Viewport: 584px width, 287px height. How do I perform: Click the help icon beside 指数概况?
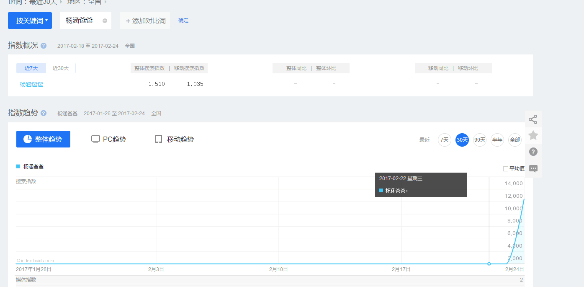pos(44,46)
